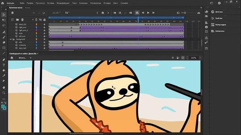Open the Properties (Свойства) panel
Screen dimensions: 241x135
pyautogui.click(x=217, y=18)
